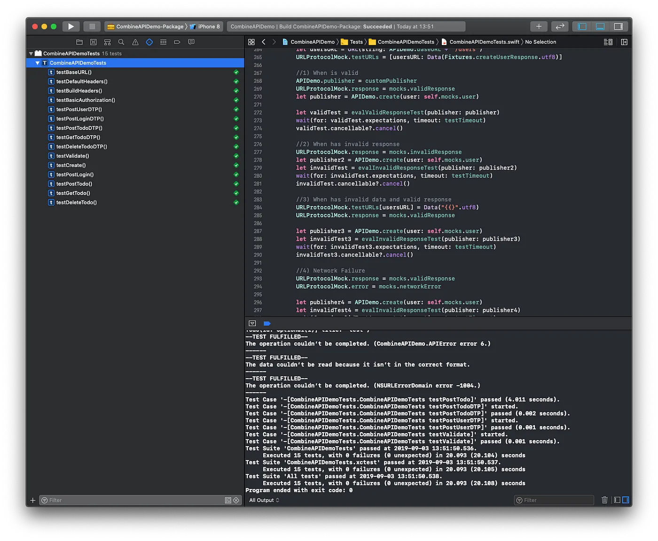This screenshot has height=541, width=658.
Task: Show the Test navigator diamond icon
Action: point(149,42)
